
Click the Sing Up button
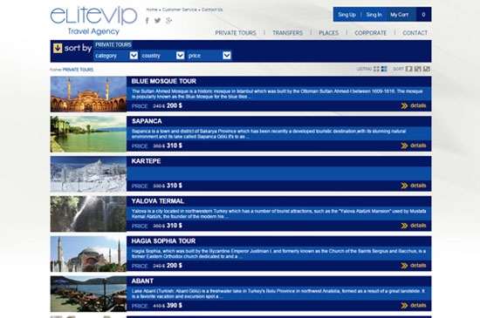pyautogui.click(x=346, y=15)
